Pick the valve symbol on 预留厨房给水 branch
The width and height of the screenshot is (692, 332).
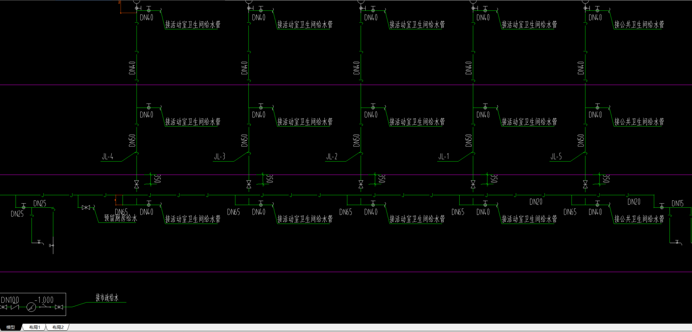pyautogui.click(x=86, y=208)
